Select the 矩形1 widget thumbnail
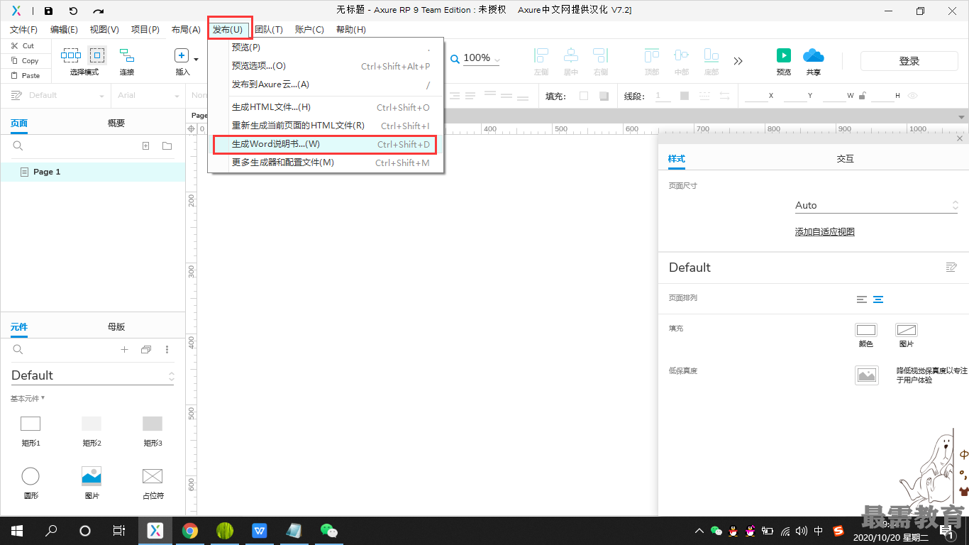969x545 pixels. pos(31,424)
